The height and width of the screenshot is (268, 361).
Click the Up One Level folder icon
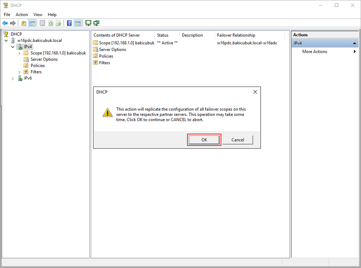[24, 23]
